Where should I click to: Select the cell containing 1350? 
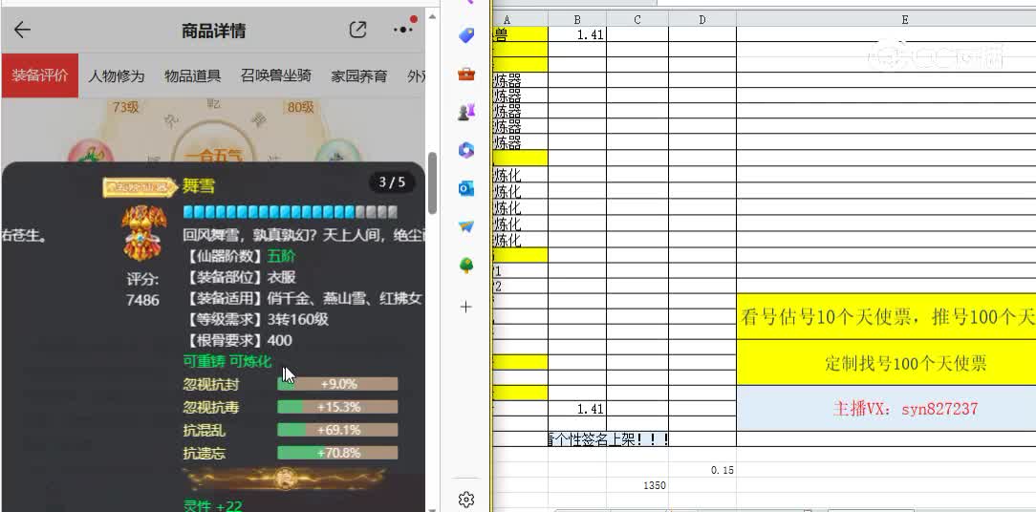[637, 485]
